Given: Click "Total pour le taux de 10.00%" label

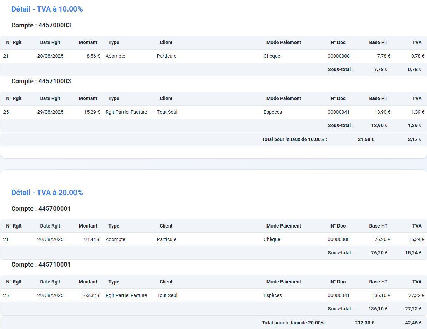Looking at the screenshot, I should (294, 139).
